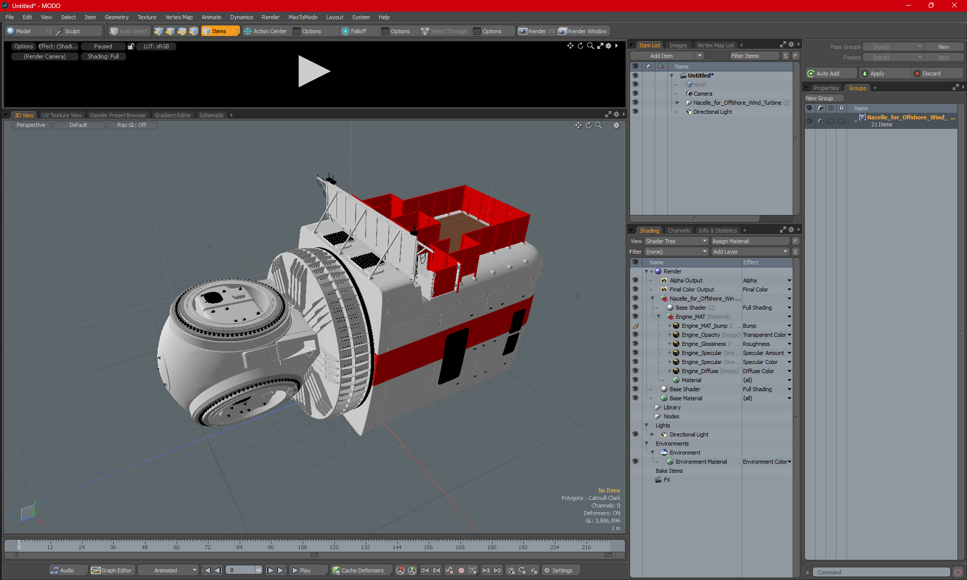Open the Geometry menu
This screenshot has width=967, height=580.
pyautogui.click(x=116, y=17)
